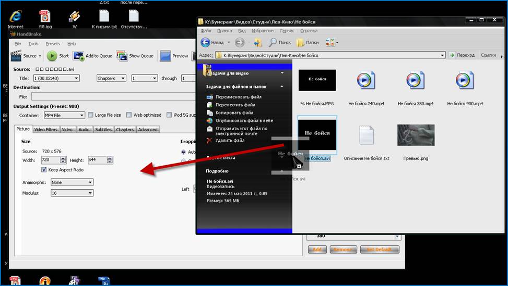Click the Переименовать файл link
The width and height of the screenshot is (508, 286).
coord(239,97)
